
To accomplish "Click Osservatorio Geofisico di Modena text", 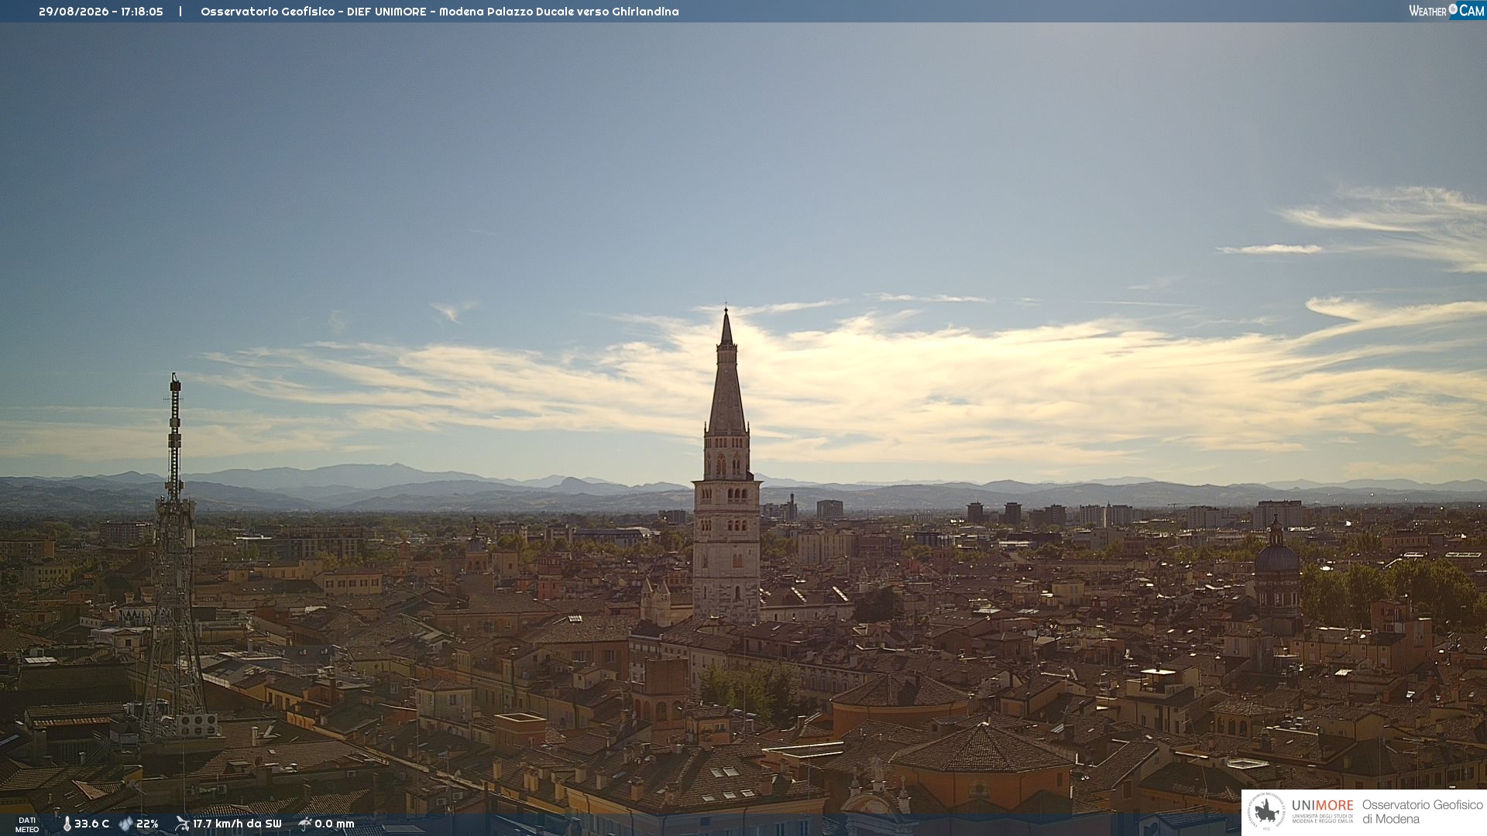I will point(1422,812).
